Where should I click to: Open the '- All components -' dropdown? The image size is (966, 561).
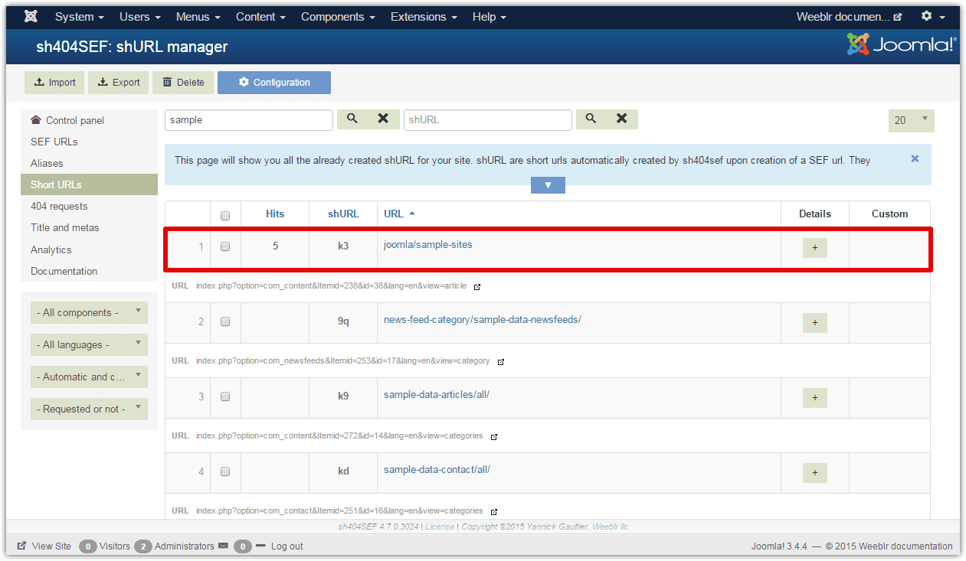click(x=89, y=312)
